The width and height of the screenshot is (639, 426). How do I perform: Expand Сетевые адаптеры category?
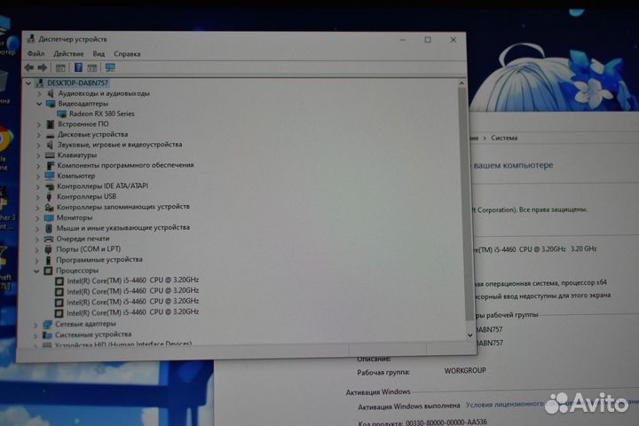click(35, 325)
